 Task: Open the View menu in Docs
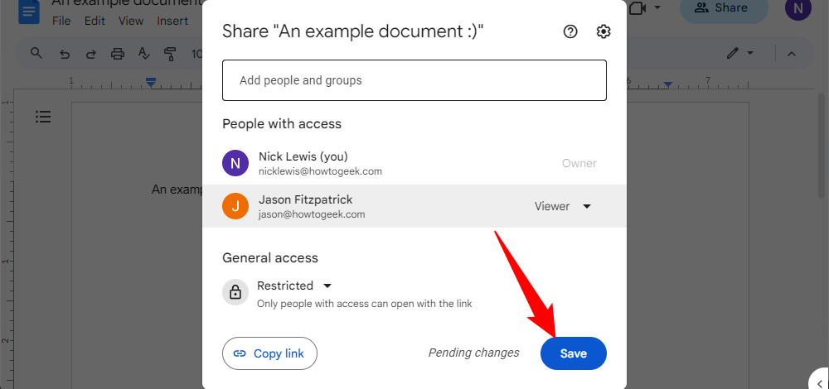pyautogui.click(x=131, y=22)
